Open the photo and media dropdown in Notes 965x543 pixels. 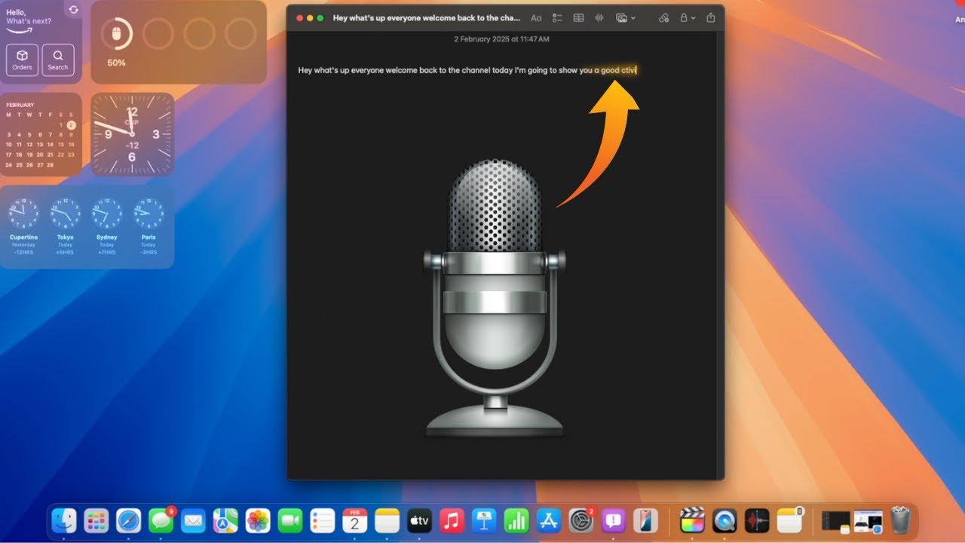click(625, 17)
